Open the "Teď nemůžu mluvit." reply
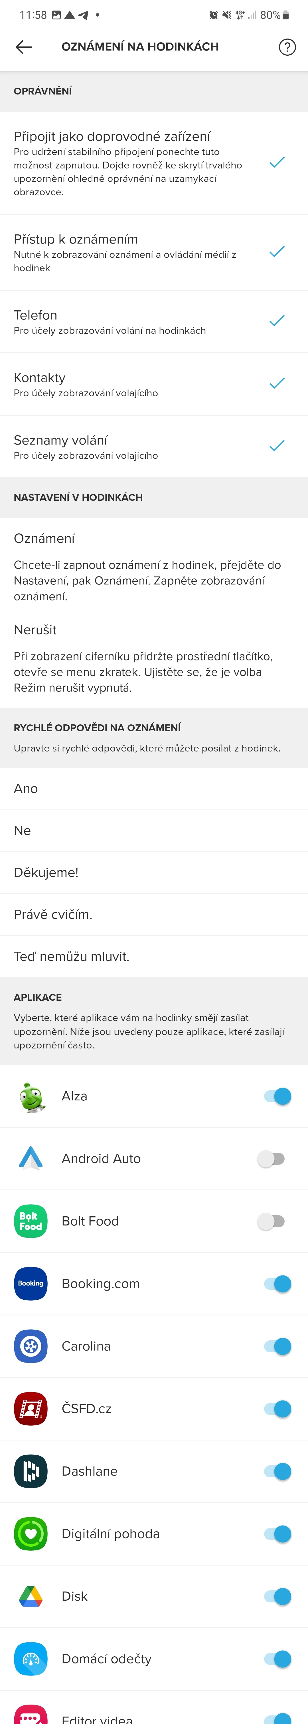Viewport: 308px width, 1724px height. 154,956
